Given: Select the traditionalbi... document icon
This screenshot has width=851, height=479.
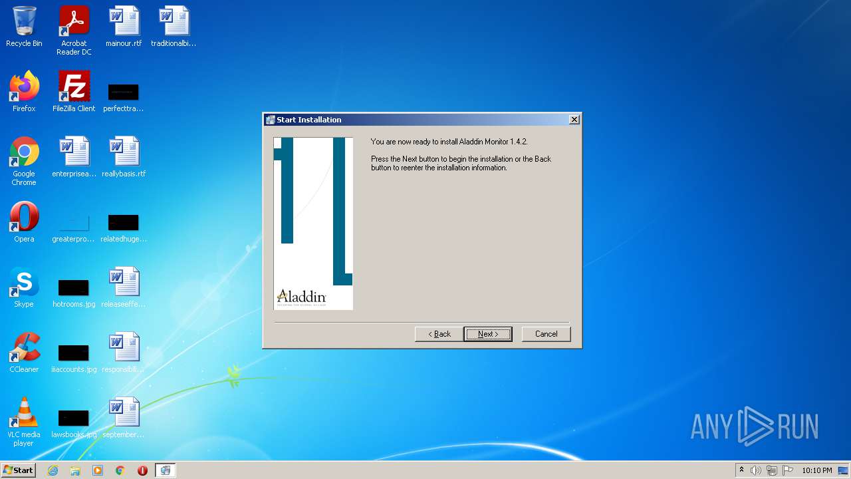Looking at the screenshot, I should [x=174, y=27].
